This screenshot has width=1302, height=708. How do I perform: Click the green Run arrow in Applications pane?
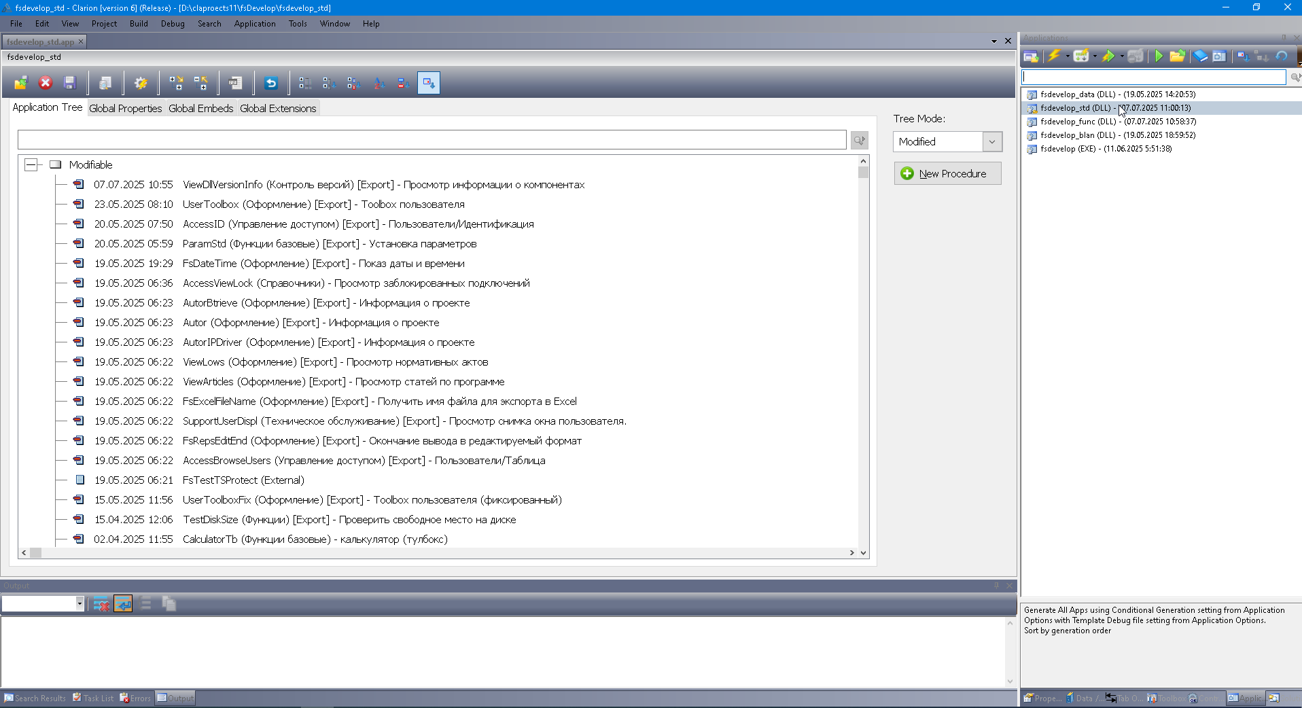1159,56
